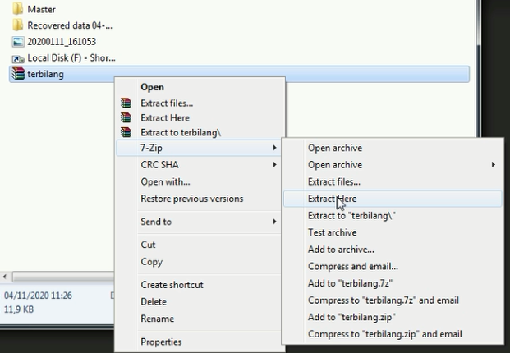Click the 04/11/2020 11:26 date text
Viewport: 510px width, 353px height.
pyautogui.click(x=38, y=296)
